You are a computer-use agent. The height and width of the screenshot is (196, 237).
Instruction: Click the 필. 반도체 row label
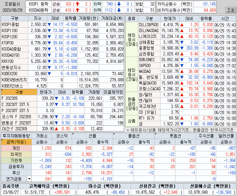(149, 77)
